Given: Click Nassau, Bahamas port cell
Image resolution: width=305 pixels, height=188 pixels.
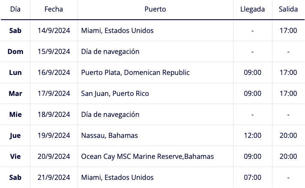Looking at the screenshot, I should [109, 135].
